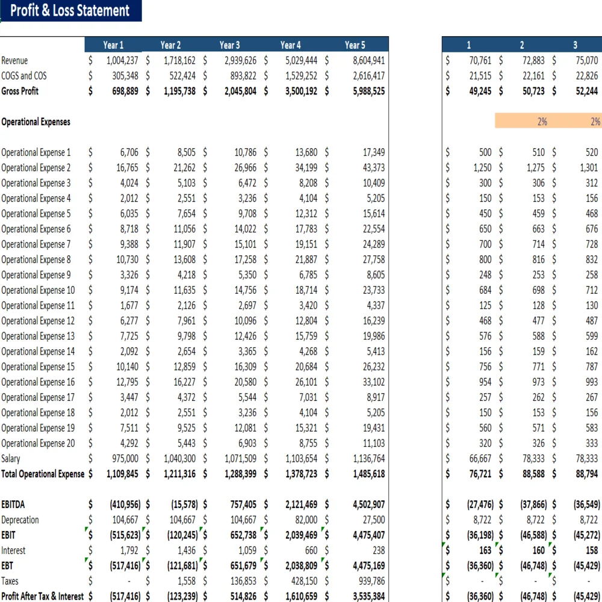
Task: Select the Revenue Year 1 value cell
Action: coord(120,60)
